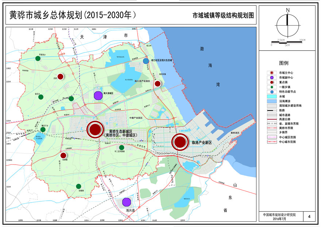Viewport: 321px width, 227px height.
Task: Click the 市域主中心 legend symbol
Action: (x=272, y=73)
